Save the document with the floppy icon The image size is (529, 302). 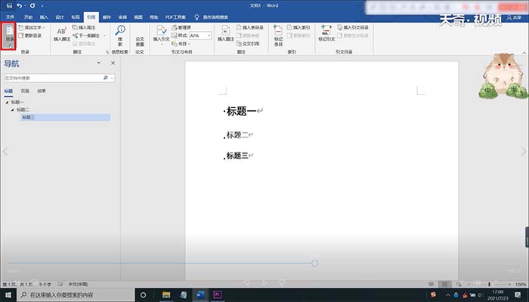(9, 6)
